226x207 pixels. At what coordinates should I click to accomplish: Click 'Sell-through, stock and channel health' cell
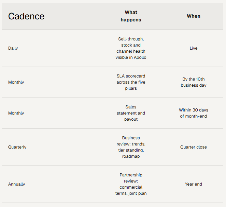tap(131, 48)
